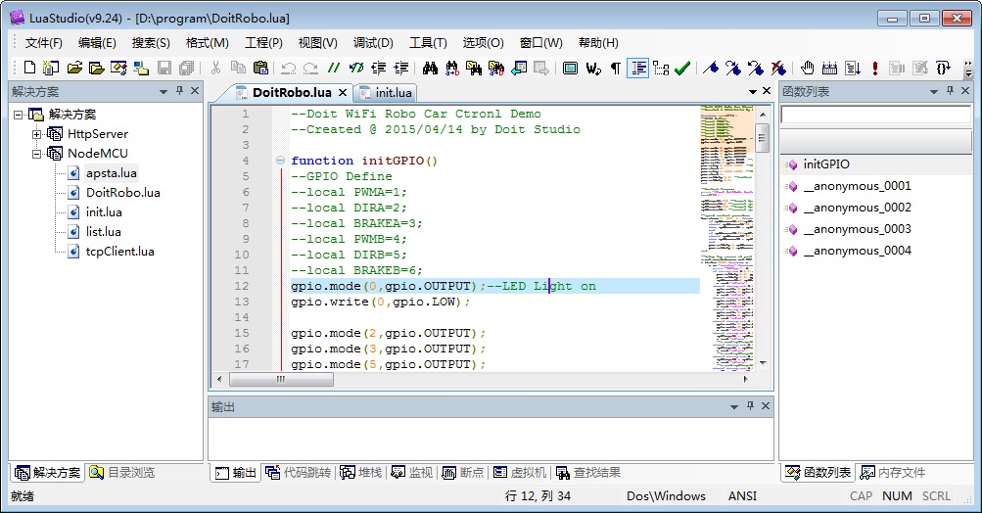Select tcpClient.lua in the solution tree

tap(119, 252)
